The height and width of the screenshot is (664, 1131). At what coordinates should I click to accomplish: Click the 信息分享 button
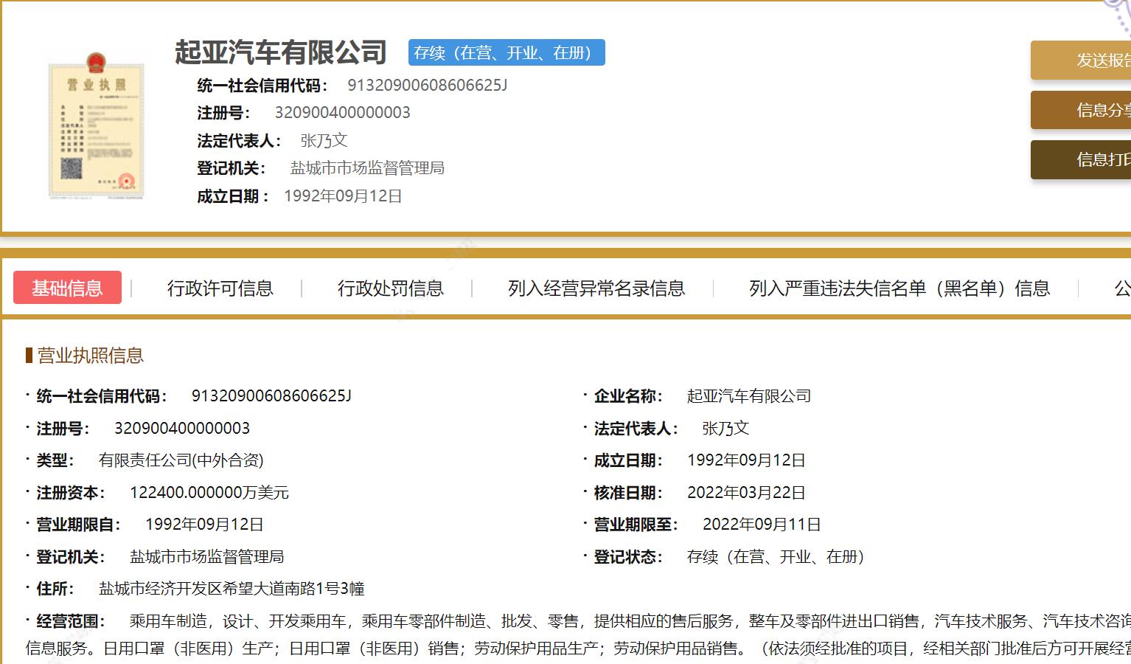point(1081,111)
